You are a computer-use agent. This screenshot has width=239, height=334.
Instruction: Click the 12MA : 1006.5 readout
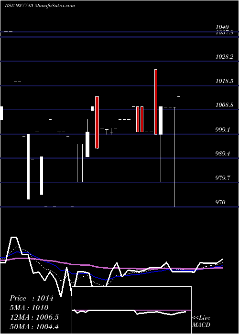coord(34,317)
